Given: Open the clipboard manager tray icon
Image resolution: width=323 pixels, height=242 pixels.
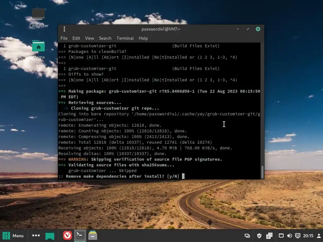Looking at the screenshot, I should [x=269, y=236].
